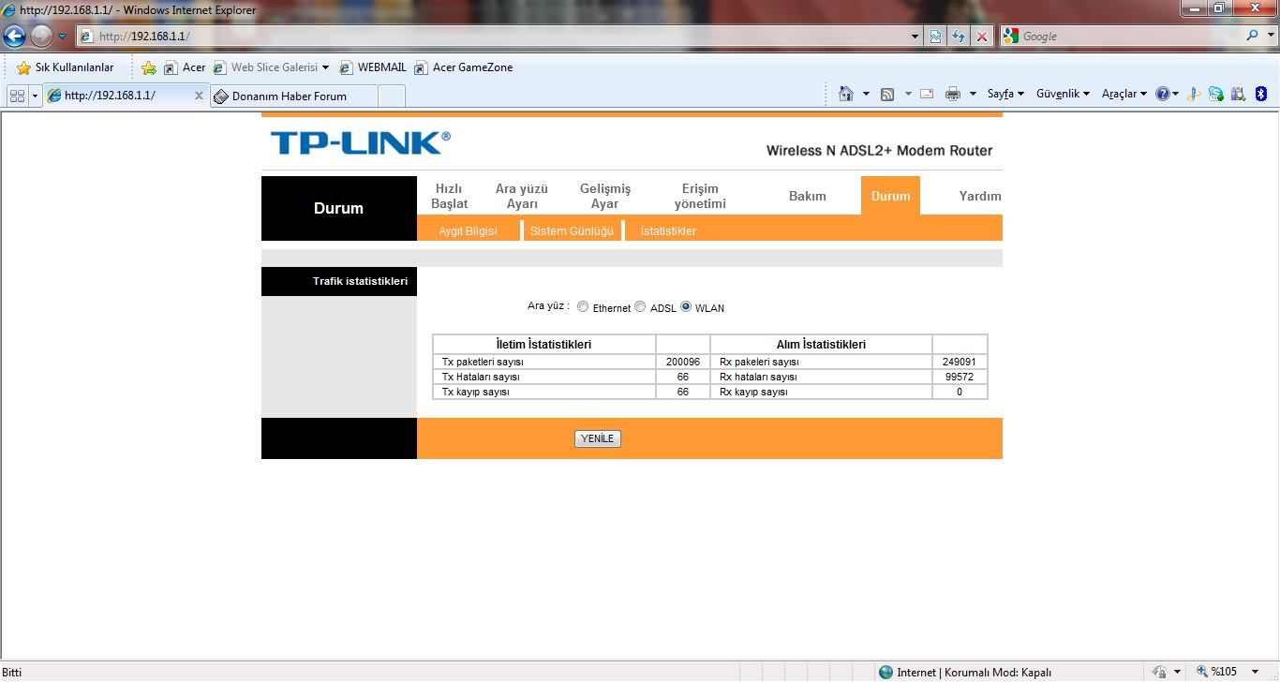Click the 'Internet | Korumalı Mod: Kapalı' status text
This screenshot has height=682, width=1280.
coord(974,672)
